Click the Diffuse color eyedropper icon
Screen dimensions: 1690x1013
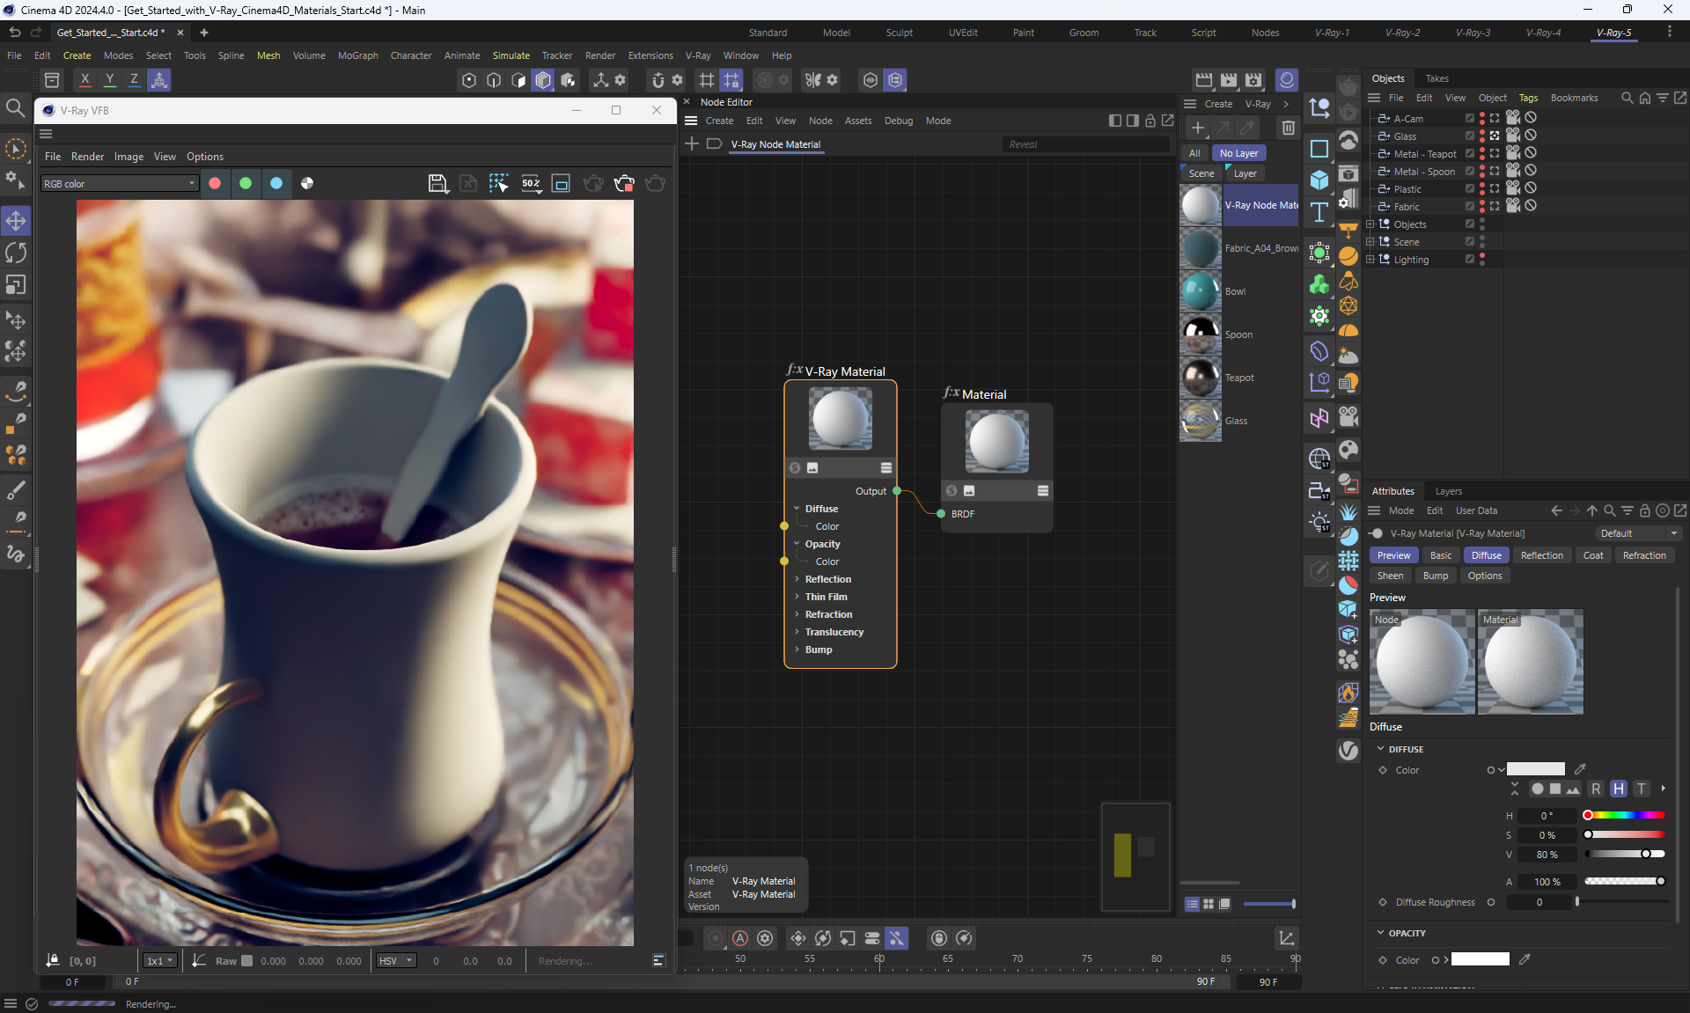[x=1580, y=769]
